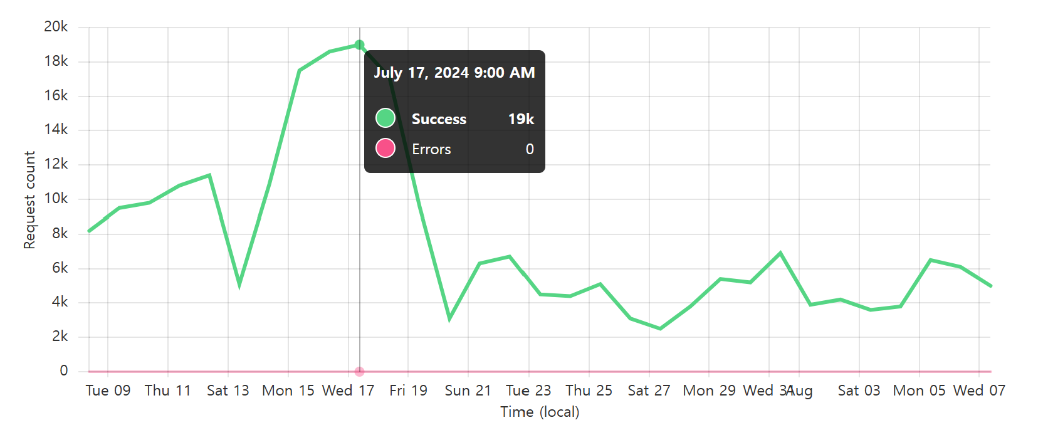Click the Request count y-axis title
Viewport: 1043px width, 435px height.
click(x=29, y=200)
